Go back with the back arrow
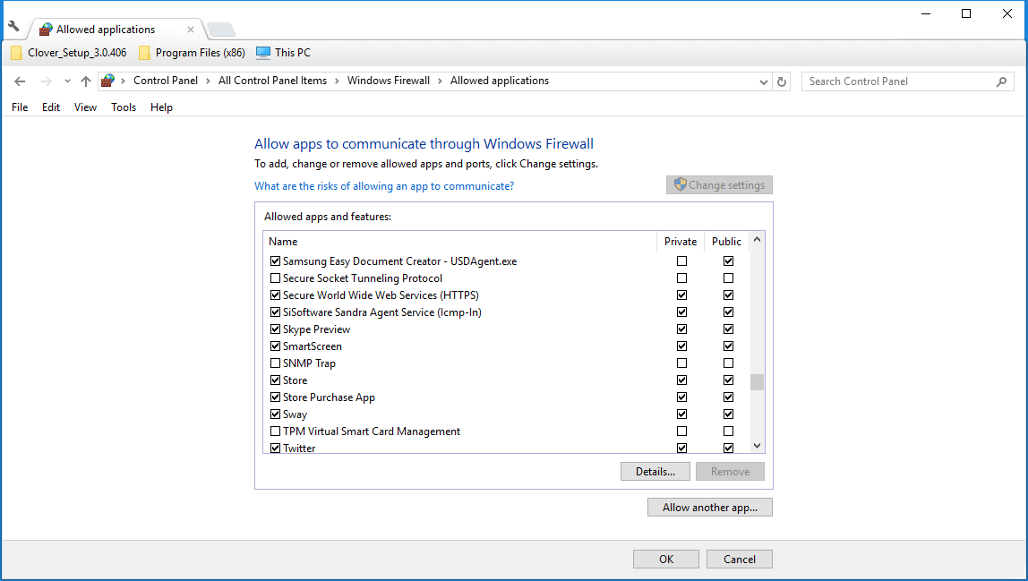The image size is (1028, 581). (20, 81)
